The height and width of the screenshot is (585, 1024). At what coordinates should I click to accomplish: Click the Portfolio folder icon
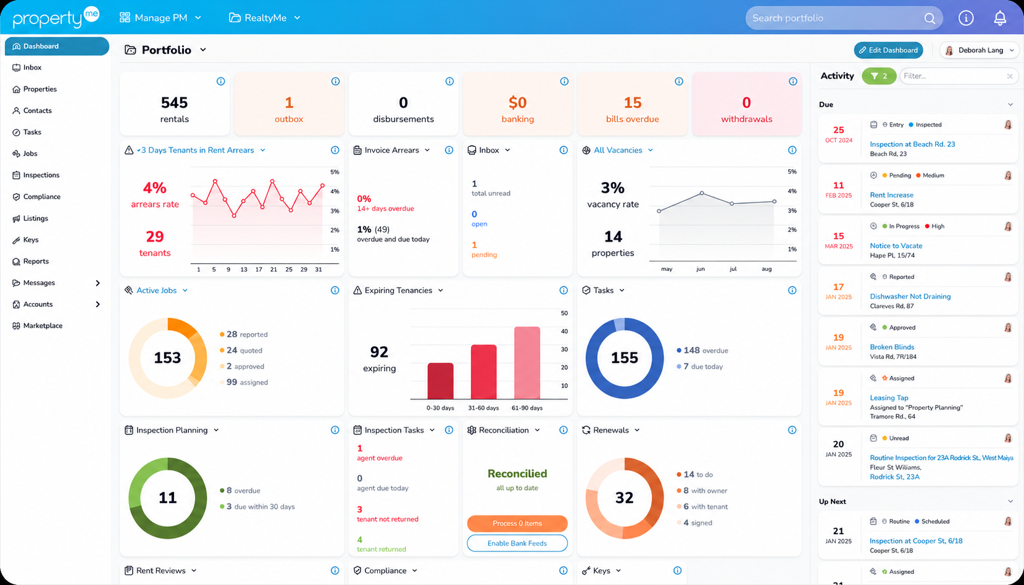(130, 50)
